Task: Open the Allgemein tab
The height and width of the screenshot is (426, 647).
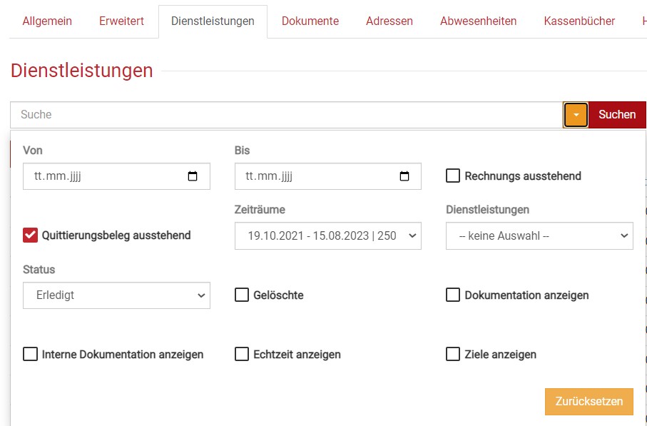Action: [47, 21]
